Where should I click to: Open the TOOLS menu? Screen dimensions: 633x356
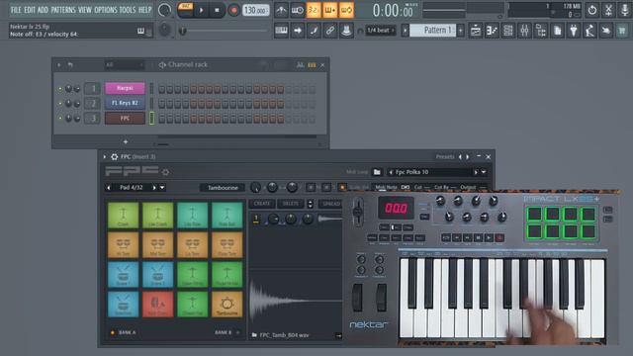[x=128, y=10]
